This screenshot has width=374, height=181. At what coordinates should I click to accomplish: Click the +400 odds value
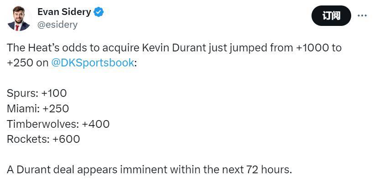(96, 124)
